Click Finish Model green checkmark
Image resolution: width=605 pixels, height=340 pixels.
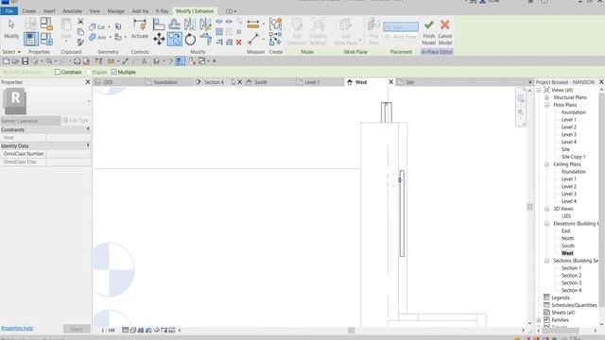pos(428,32)
